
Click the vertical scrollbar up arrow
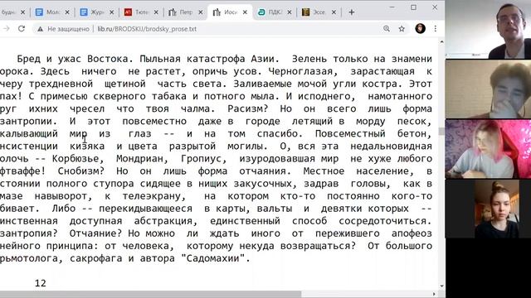(441, 42)
